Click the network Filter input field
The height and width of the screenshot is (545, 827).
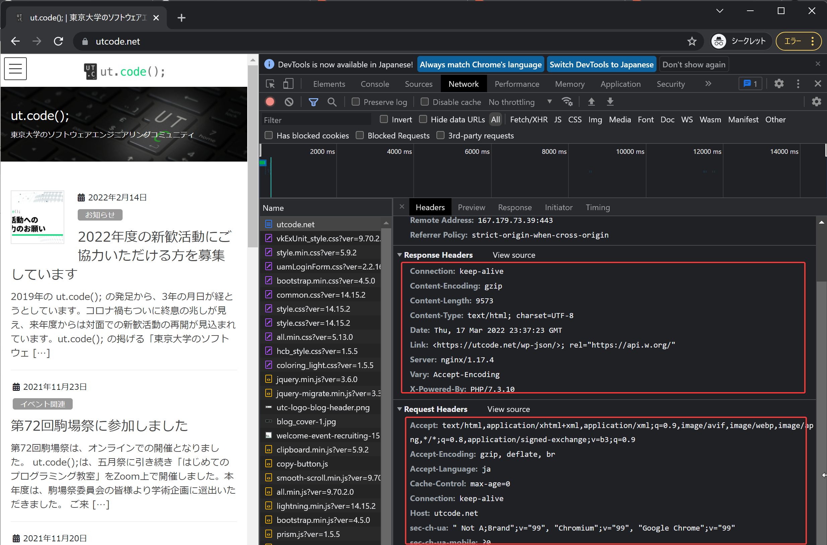(x=316, y=120)
